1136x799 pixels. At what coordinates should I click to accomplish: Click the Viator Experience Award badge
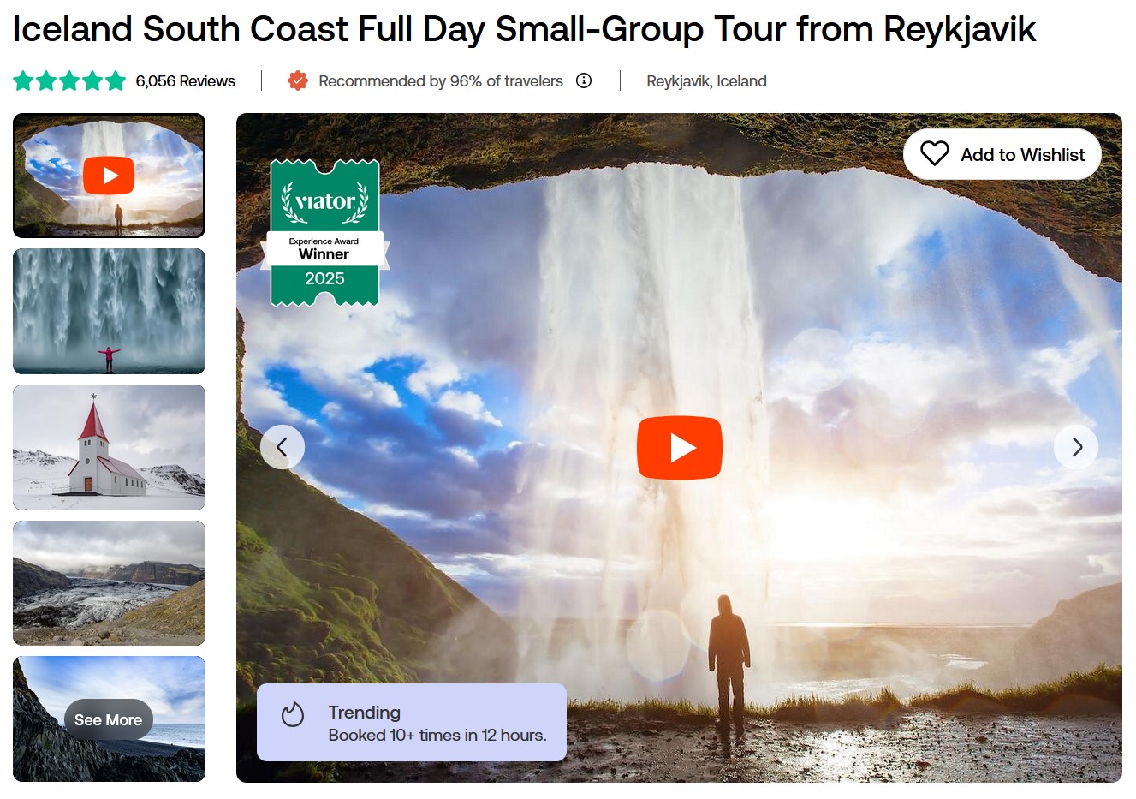(324, 233)
